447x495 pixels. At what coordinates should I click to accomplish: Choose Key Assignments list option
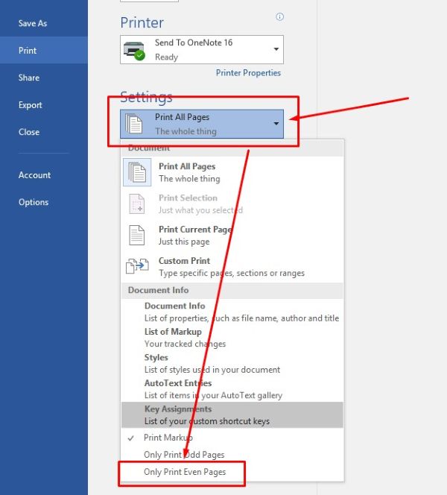point(232,414)
